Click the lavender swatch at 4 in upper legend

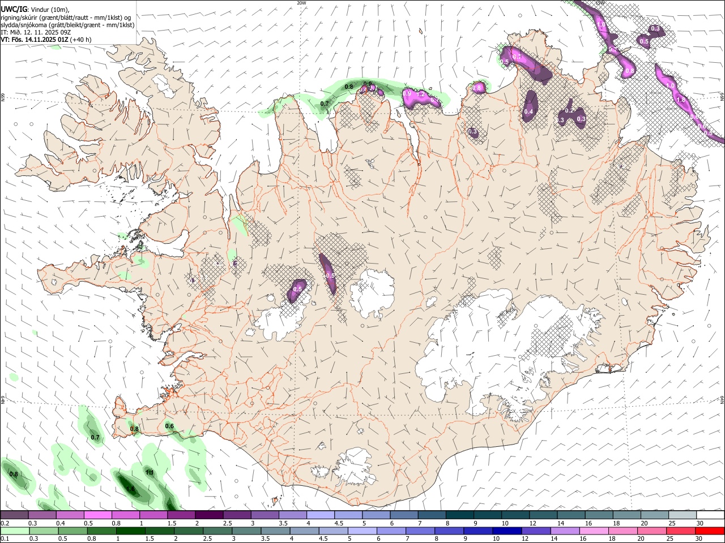321,515
